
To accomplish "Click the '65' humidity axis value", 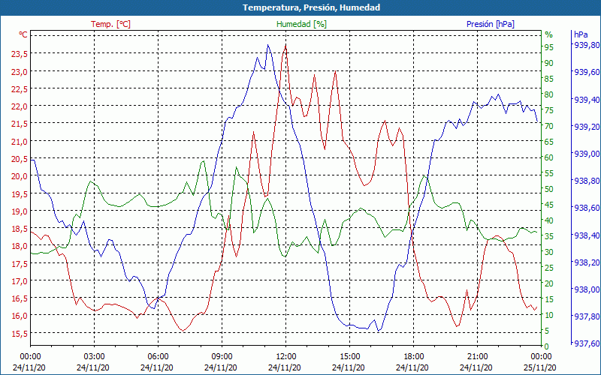I will coord(549,142).
